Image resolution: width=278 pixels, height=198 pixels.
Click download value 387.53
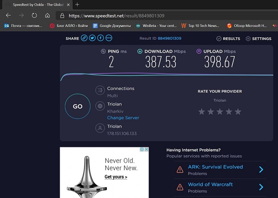161,62
